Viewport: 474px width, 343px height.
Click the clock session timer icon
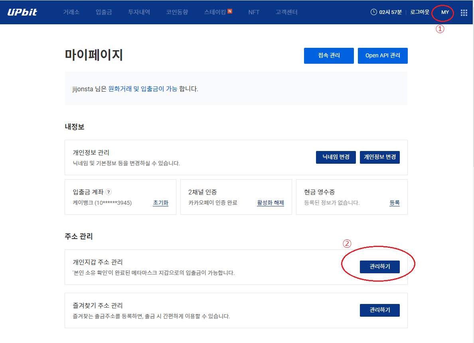(373, 12)
